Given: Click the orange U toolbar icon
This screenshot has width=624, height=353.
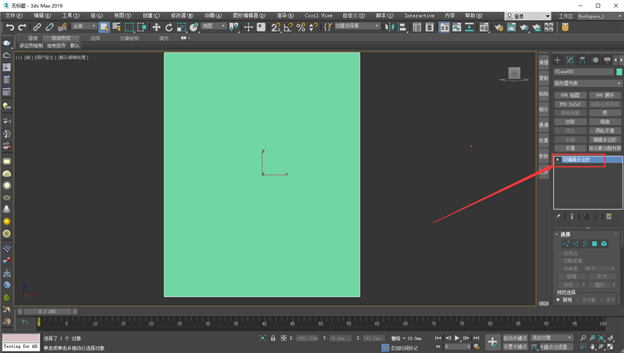Looking at the screenshot, I should click(x=565, y=27).
